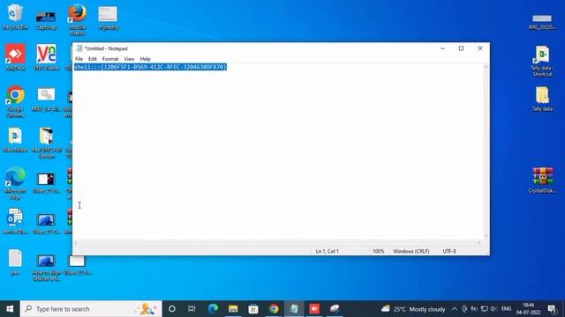Open File Explorer from the taskbar
The image size is (565, 317).
[x=233, y=309]
